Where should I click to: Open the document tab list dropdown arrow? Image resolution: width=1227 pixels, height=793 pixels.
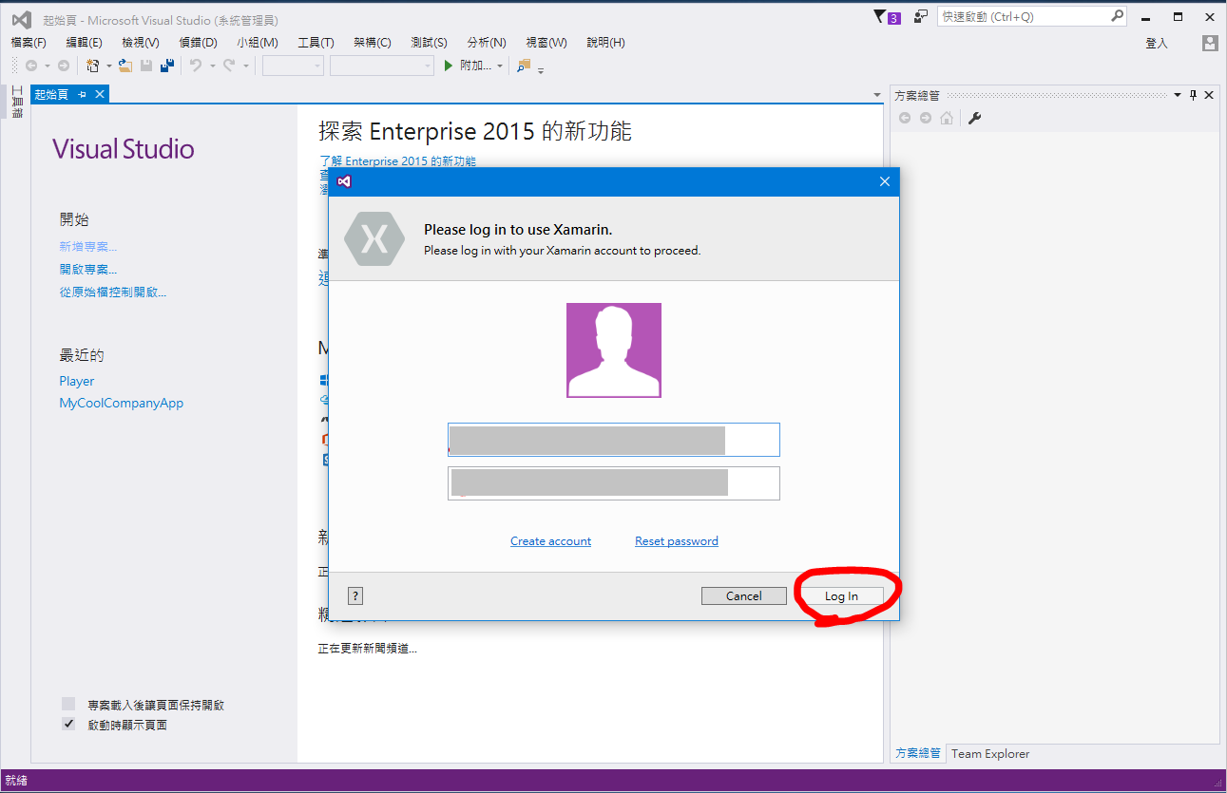pos(877,95)
